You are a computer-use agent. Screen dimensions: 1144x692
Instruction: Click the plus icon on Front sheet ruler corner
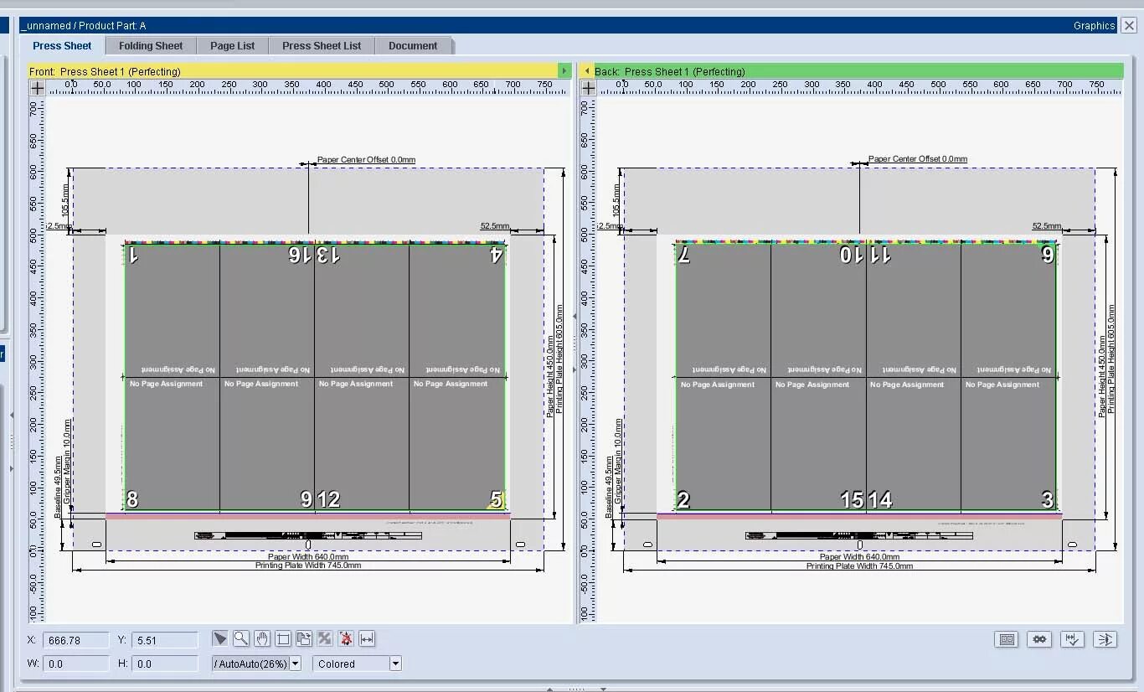pyautogui.click(x=37, y=87)
